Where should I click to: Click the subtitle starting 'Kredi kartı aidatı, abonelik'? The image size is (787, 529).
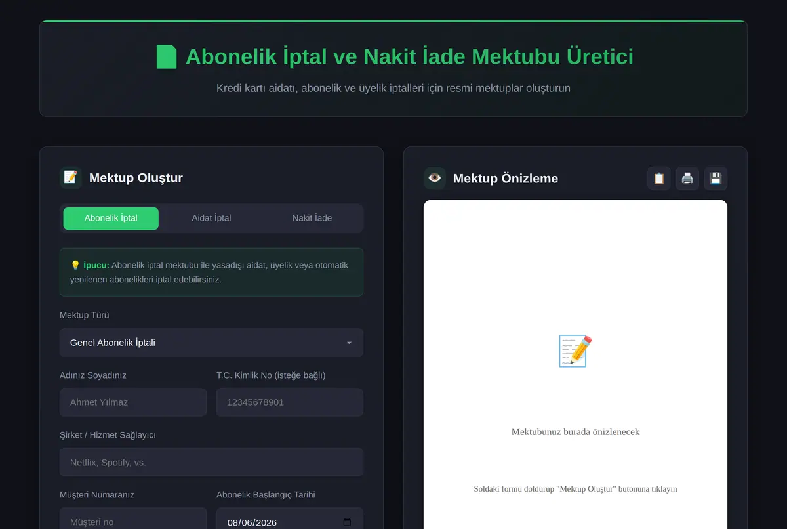click(x=393, y=88)
